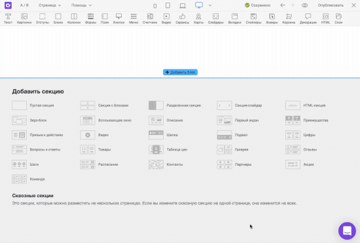Add the Подвал footer section
Image resolution: width=360 pixels, height=243 pixels.
click(232, 135)
